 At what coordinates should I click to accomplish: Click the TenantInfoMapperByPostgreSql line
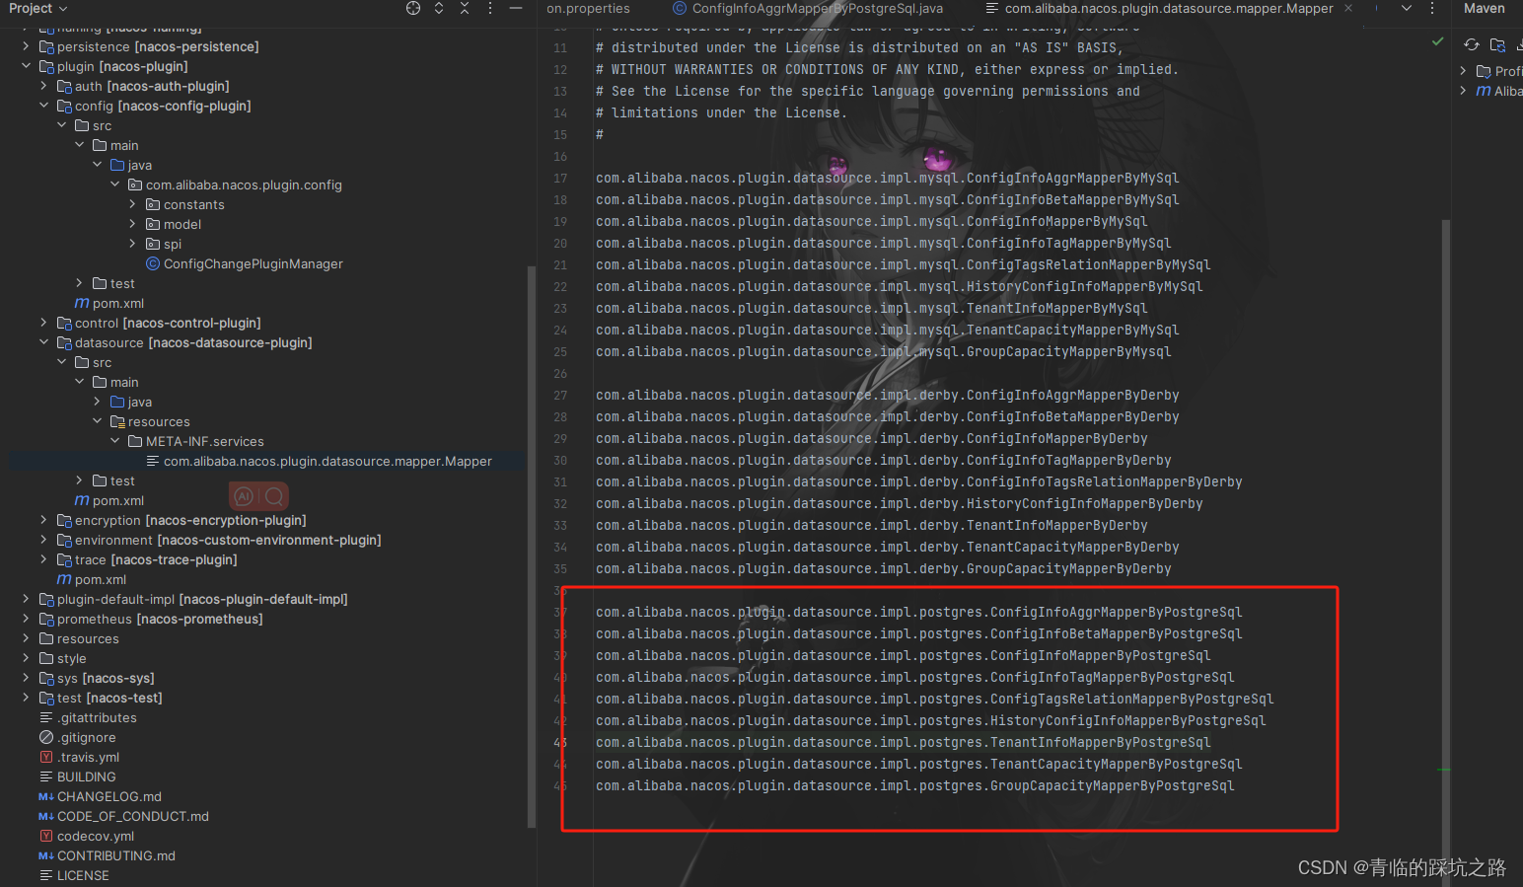point(903,742)
